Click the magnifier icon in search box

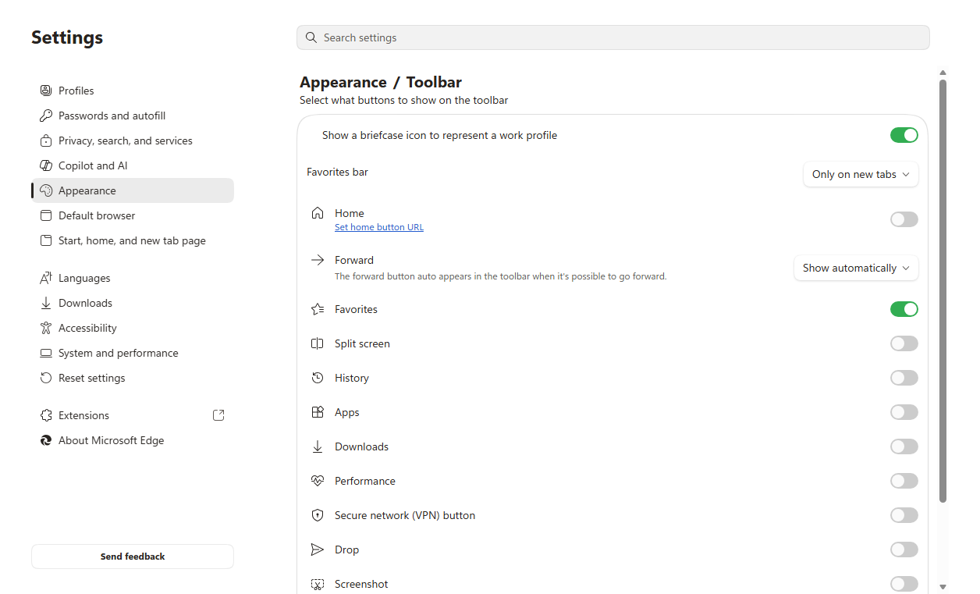(x=311, y=37)
